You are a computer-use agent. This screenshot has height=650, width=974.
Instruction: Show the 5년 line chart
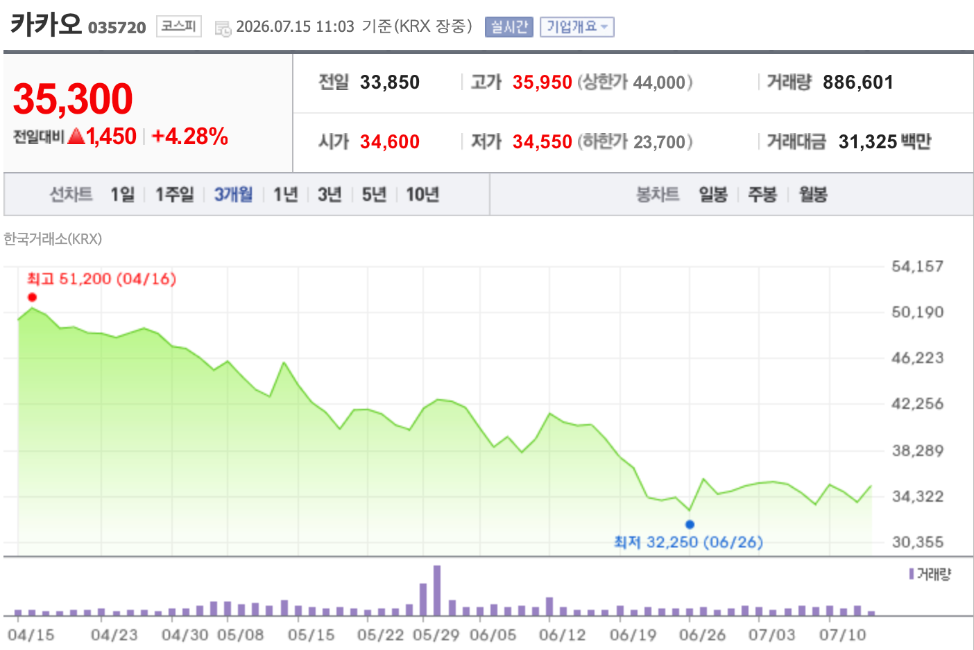(374, 194)
